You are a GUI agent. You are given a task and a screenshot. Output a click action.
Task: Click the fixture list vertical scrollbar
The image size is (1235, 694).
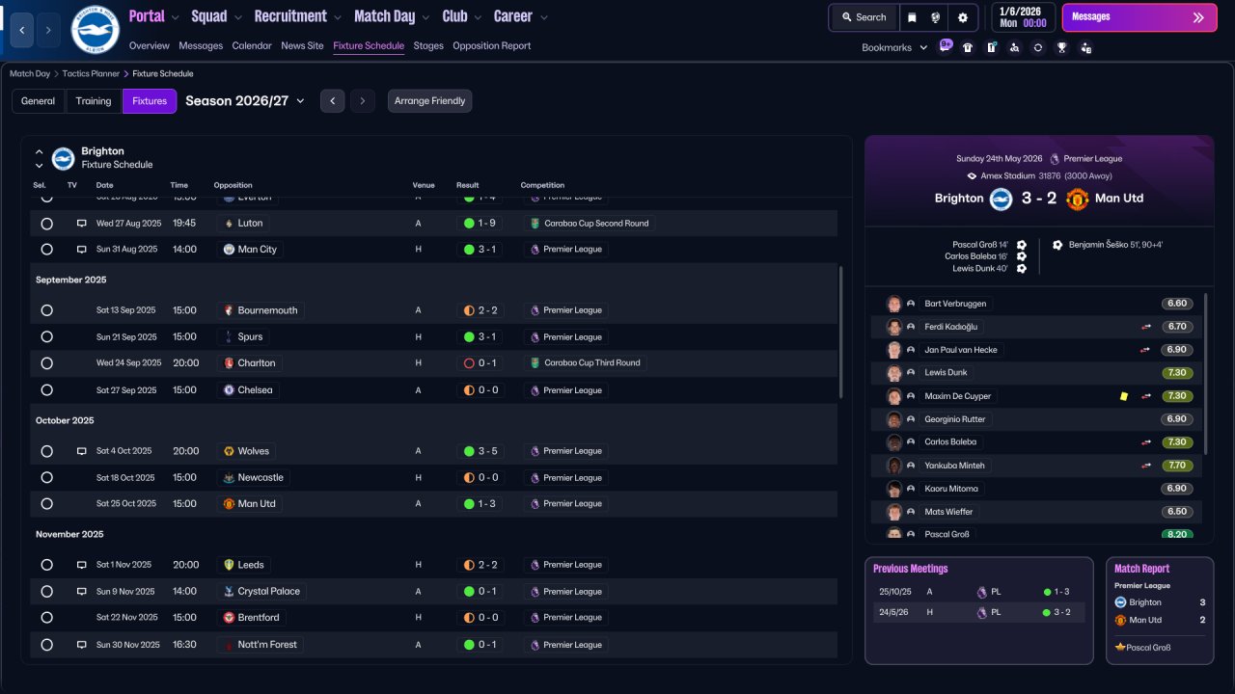coord(841,333)
